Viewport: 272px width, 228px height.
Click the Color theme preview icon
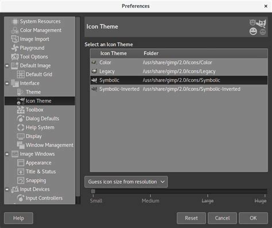(94, 62)
